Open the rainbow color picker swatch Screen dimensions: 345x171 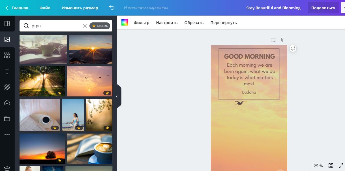coord(125,22)
